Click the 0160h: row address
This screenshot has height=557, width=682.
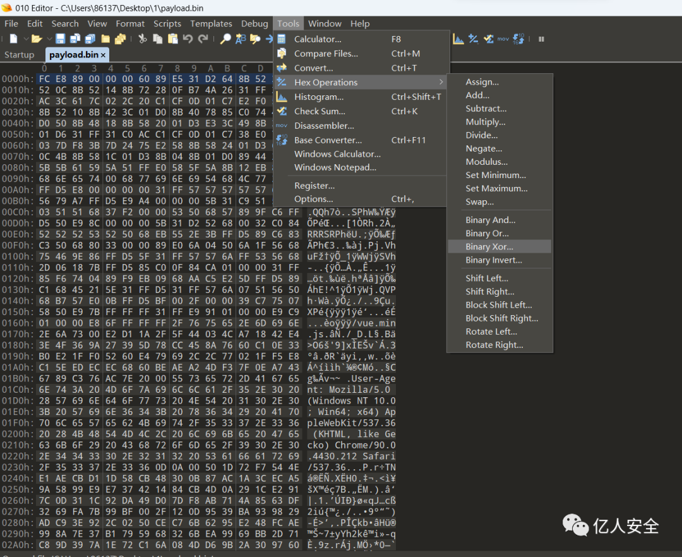click(x=18, y=323)
